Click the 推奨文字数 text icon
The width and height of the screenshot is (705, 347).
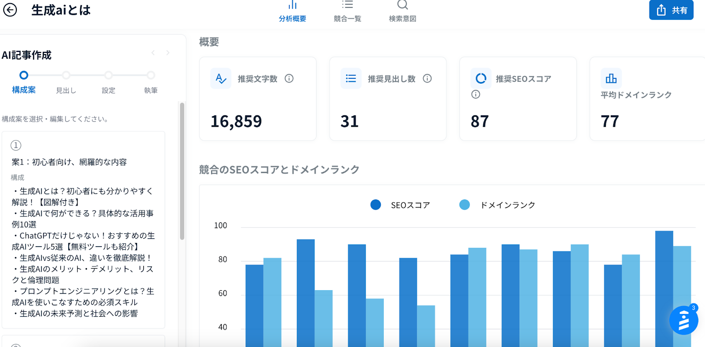click(221, 78)
